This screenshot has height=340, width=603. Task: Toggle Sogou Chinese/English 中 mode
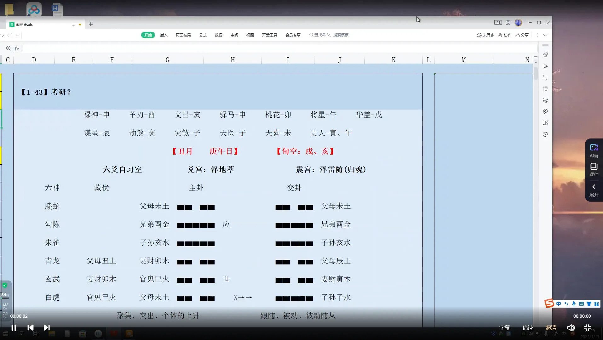[x=559, y=304]
